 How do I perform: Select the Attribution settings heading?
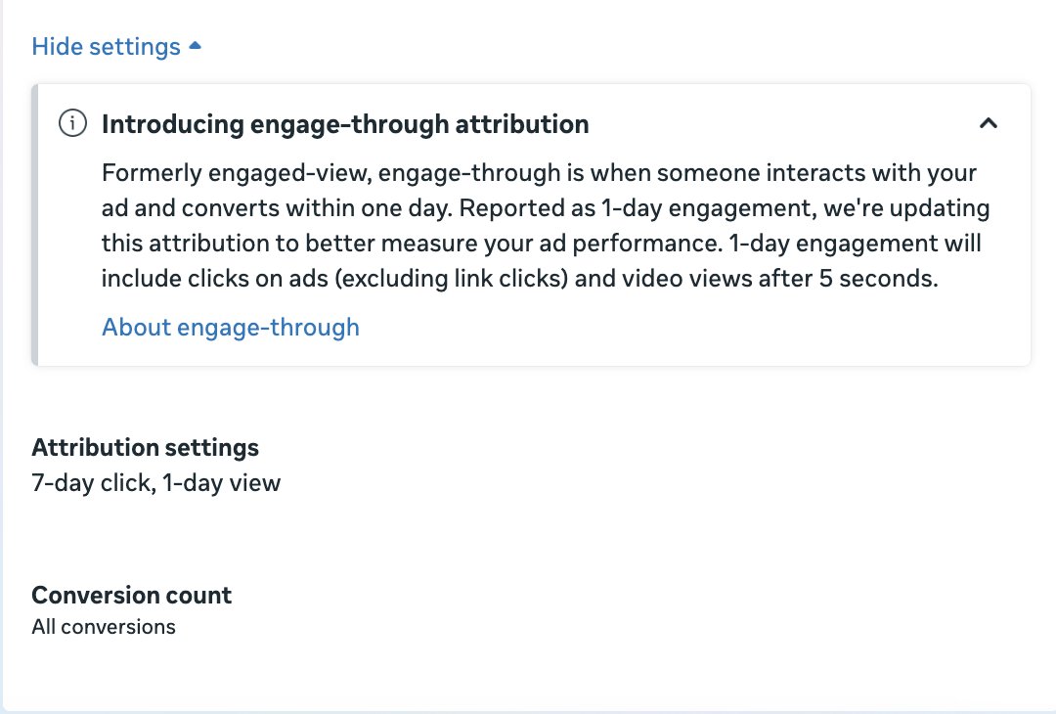(x=146, y=448)
